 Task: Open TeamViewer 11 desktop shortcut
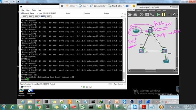pos(31,93)
